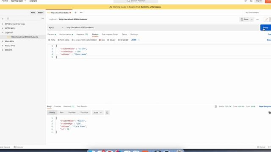
Task: Toggle the response line wrap icon
Action: tap(107, 113)
